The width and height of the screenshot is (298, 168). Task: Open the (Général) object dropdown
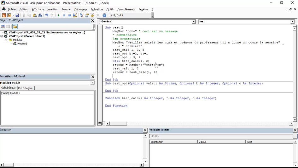(194, 22)
